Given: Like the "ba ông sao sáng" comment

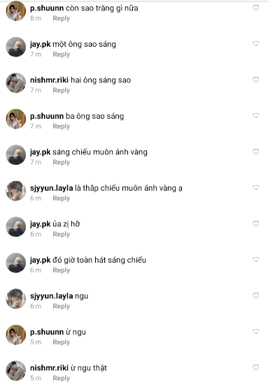Looking at the screenshot, I should point(256,116).
